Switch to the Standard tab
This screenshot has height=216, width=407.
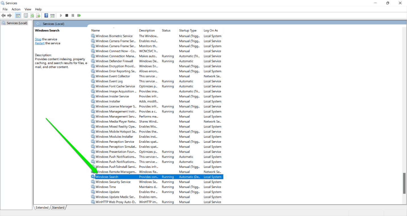tap(58, 207)
